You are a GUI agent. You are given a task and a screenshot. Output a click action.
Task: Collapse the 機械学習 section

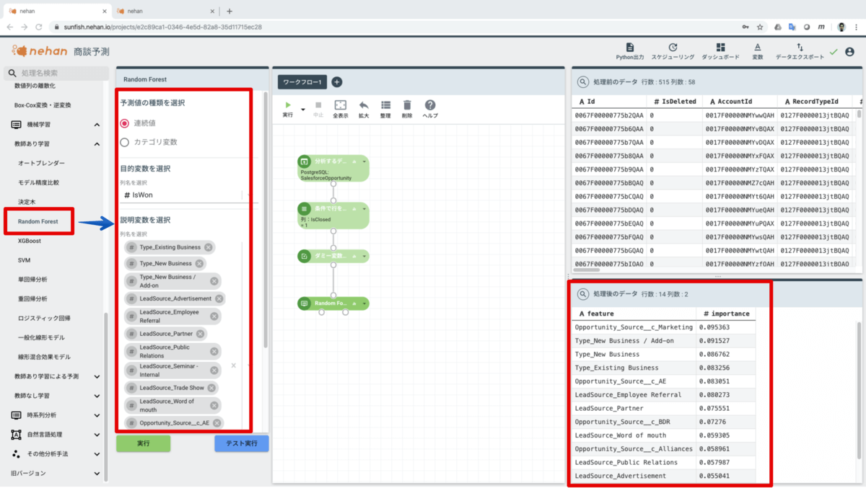[97, 125]
